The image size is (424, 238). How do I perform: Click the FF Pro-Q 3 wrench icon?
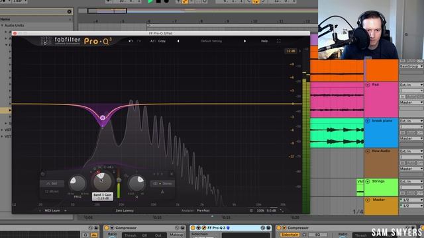[203, 228]
